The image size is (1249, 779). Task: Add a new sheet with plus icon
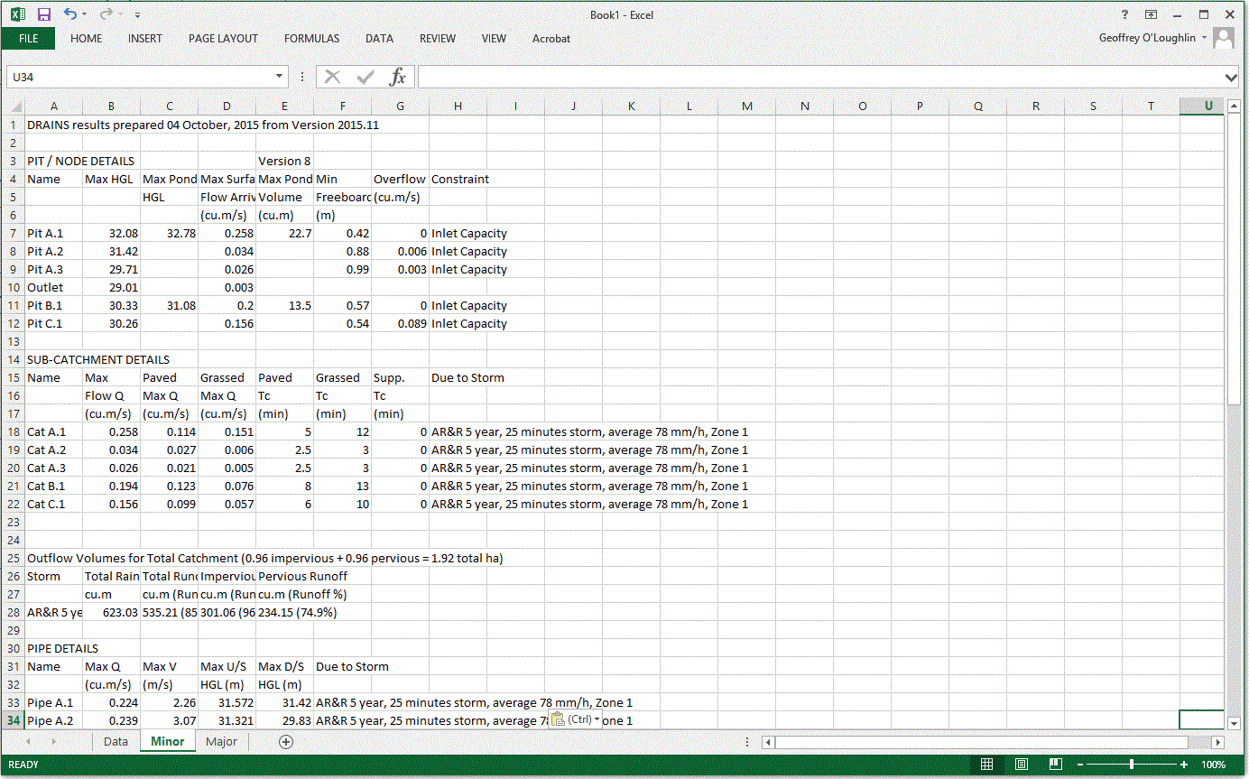point(286,742)
